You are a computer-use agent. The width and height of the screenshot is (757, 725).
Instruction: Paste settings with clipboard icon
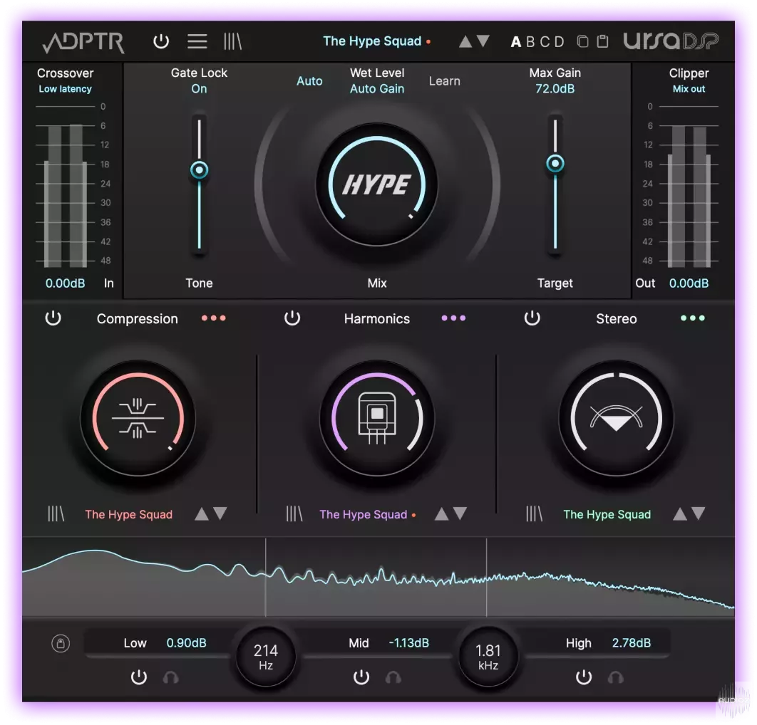click(x=602, y=41)
